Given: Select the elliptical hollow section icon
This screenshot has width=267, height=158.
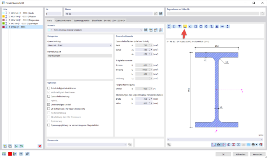Looking at the screenshot, I should (206, 26).
